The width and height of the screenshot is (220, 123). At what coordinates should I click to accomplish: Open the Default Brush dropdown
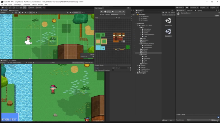click(106, 65)
